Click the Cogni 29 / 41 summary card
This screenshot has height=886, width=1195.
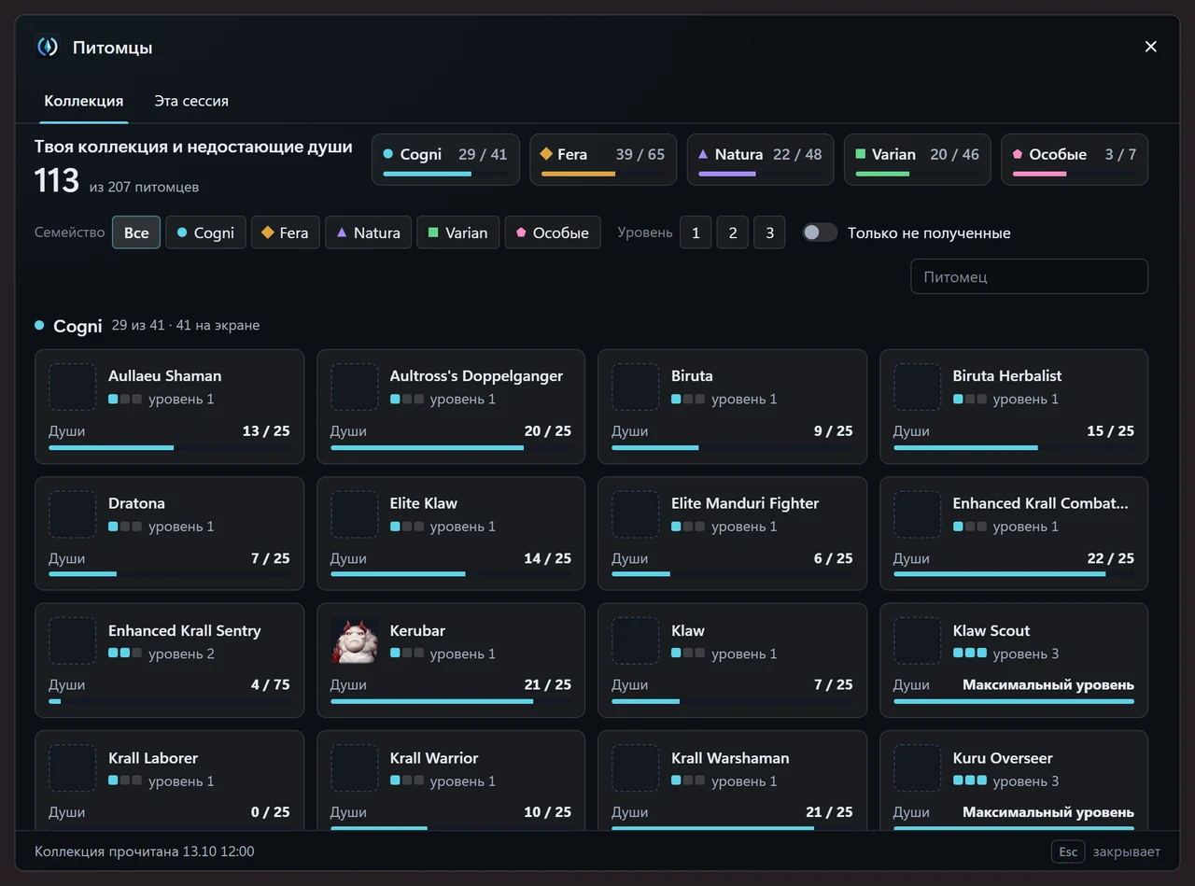(x=445, y=160)
